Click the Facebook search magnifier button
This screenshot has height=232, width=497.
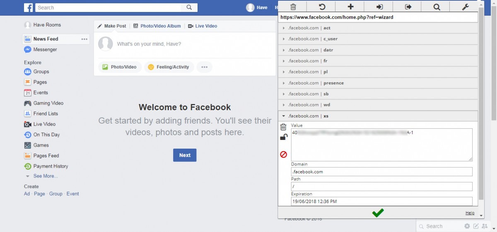(189, 7)
